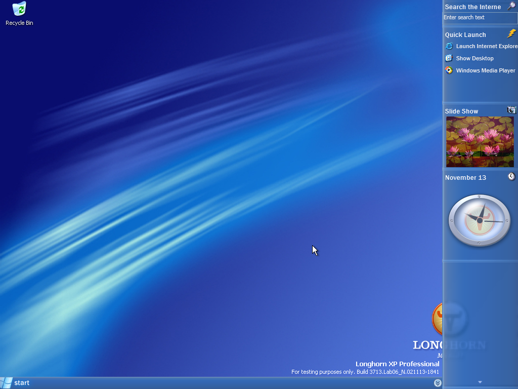Open the Launch Internet Explorer link

[x=487, y=46]
